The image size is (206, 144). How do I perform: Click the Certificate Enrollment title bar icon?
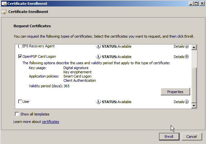point(3,4)
